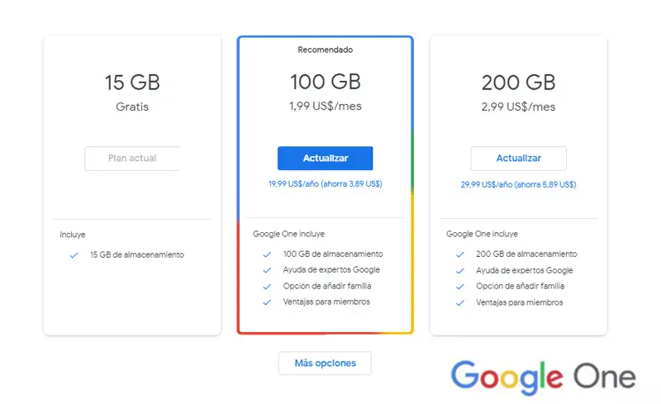Screen dimensions: 661x404
Task: Click the 19,99 US$/año annual price link
Action: click(x=325, y=183)
